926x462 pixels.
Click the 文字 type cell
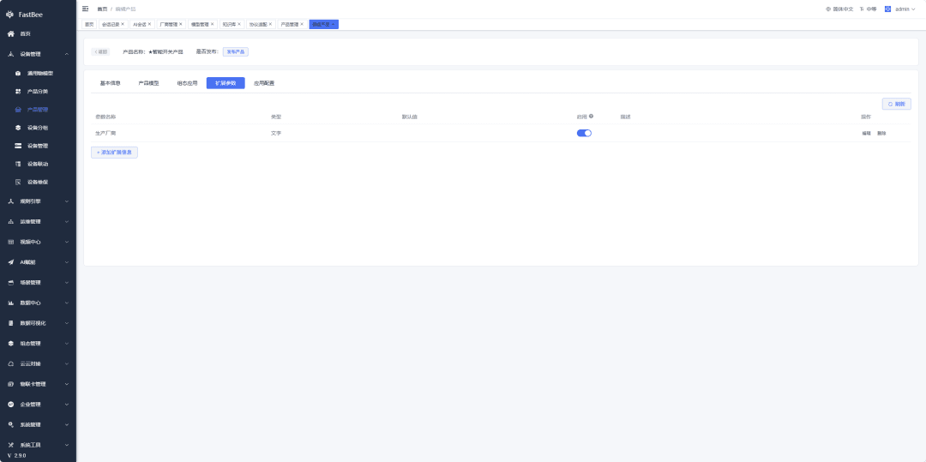[x=276, y=134]
